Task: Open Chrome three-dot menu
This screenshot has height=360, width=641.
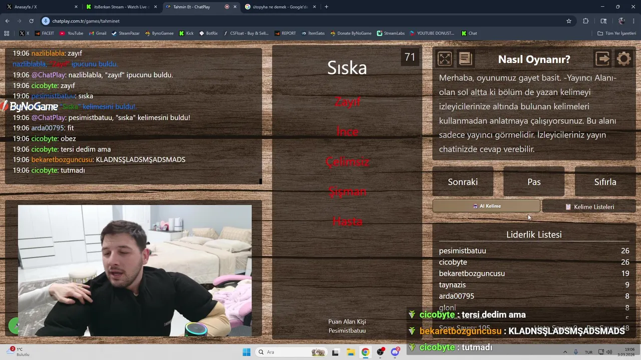Action: pos(634,21)
